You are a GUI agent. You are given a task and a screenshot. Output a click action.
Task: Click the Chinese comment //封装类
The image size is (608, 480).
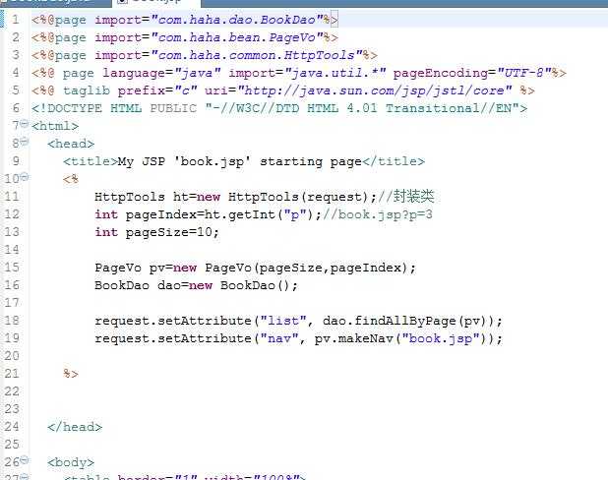(x=406, y=196)
